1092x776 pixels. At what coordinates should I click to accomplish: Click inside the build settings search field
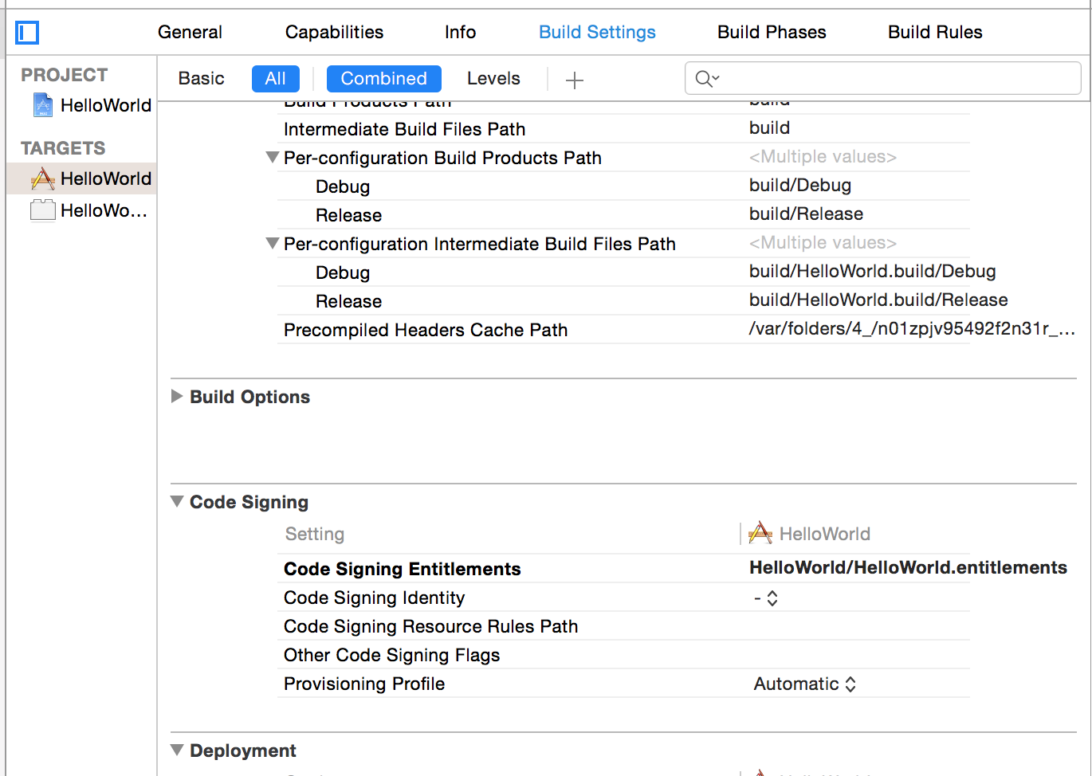(x=877, y=78)
